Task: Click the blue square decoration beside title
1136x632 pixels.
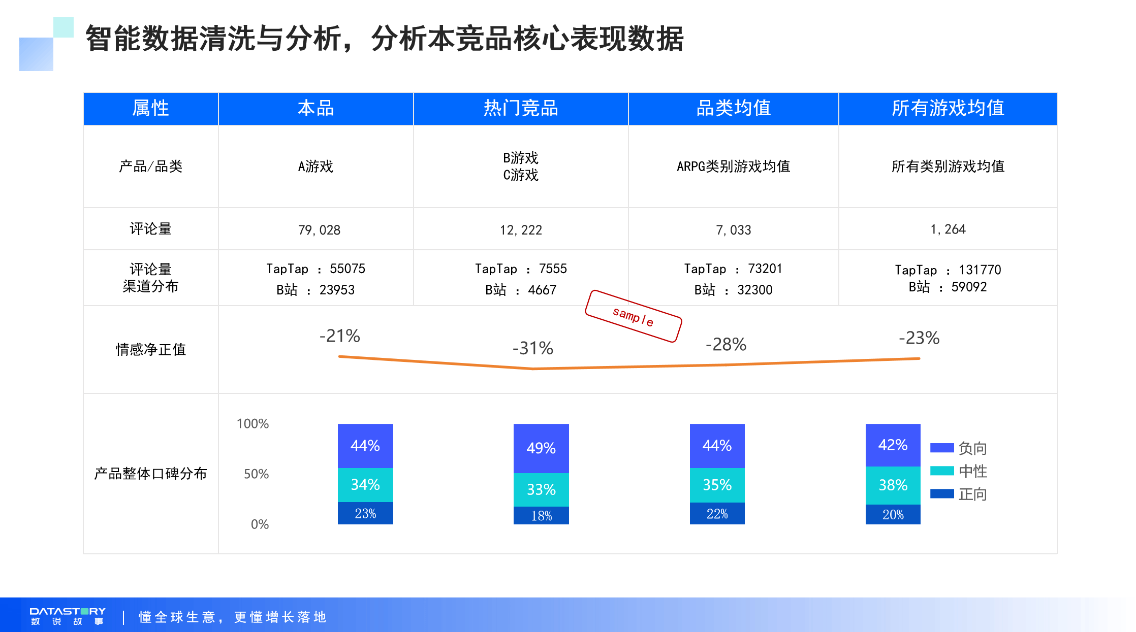Action: (x=36, y=54)
